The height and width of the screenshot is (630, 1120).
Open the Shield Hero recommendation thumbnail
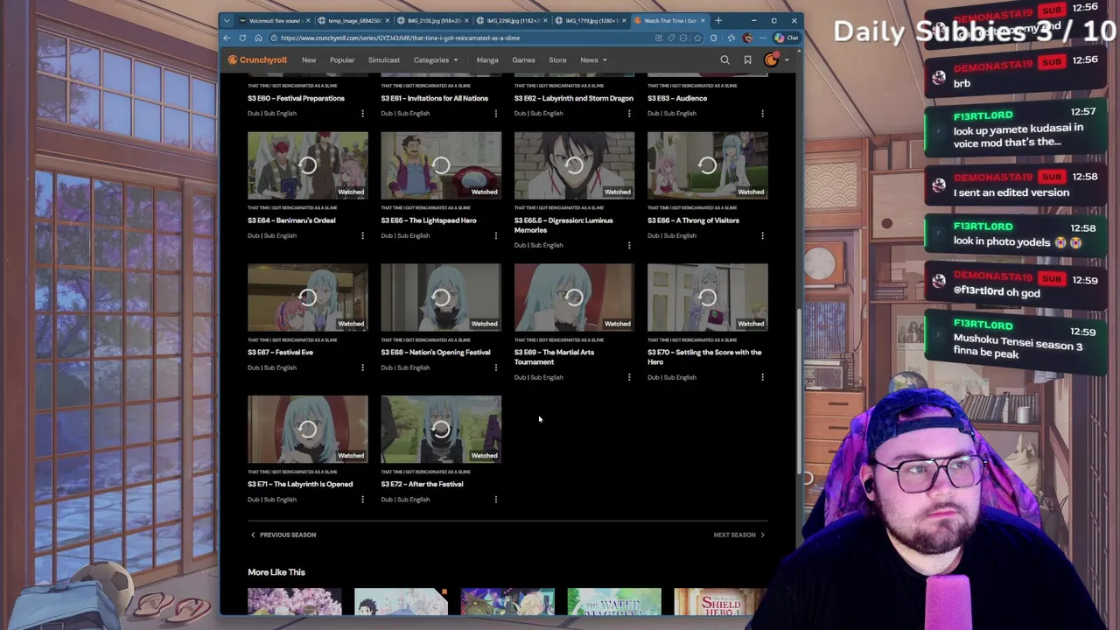720,602
